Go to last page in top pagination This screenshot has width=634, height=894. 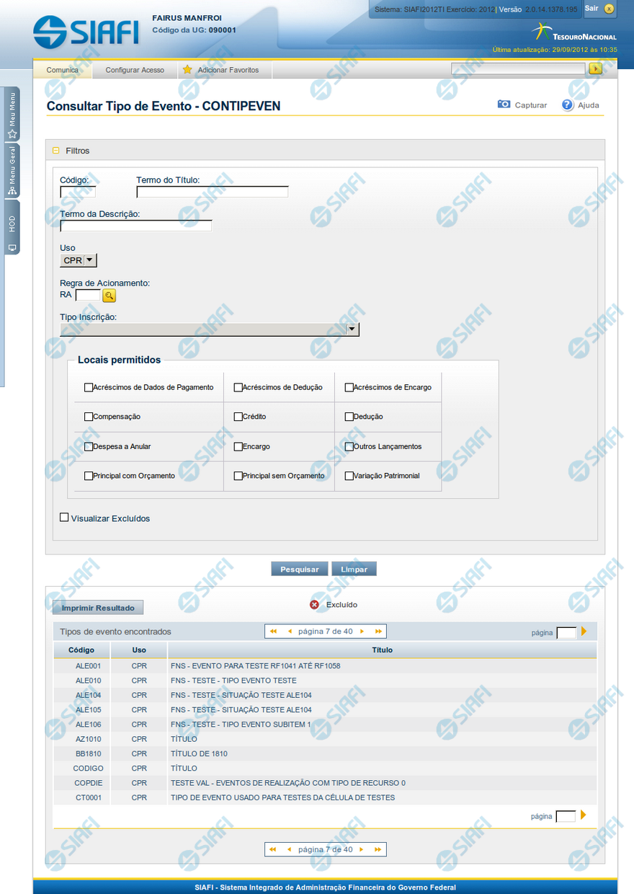click(378, 632)
